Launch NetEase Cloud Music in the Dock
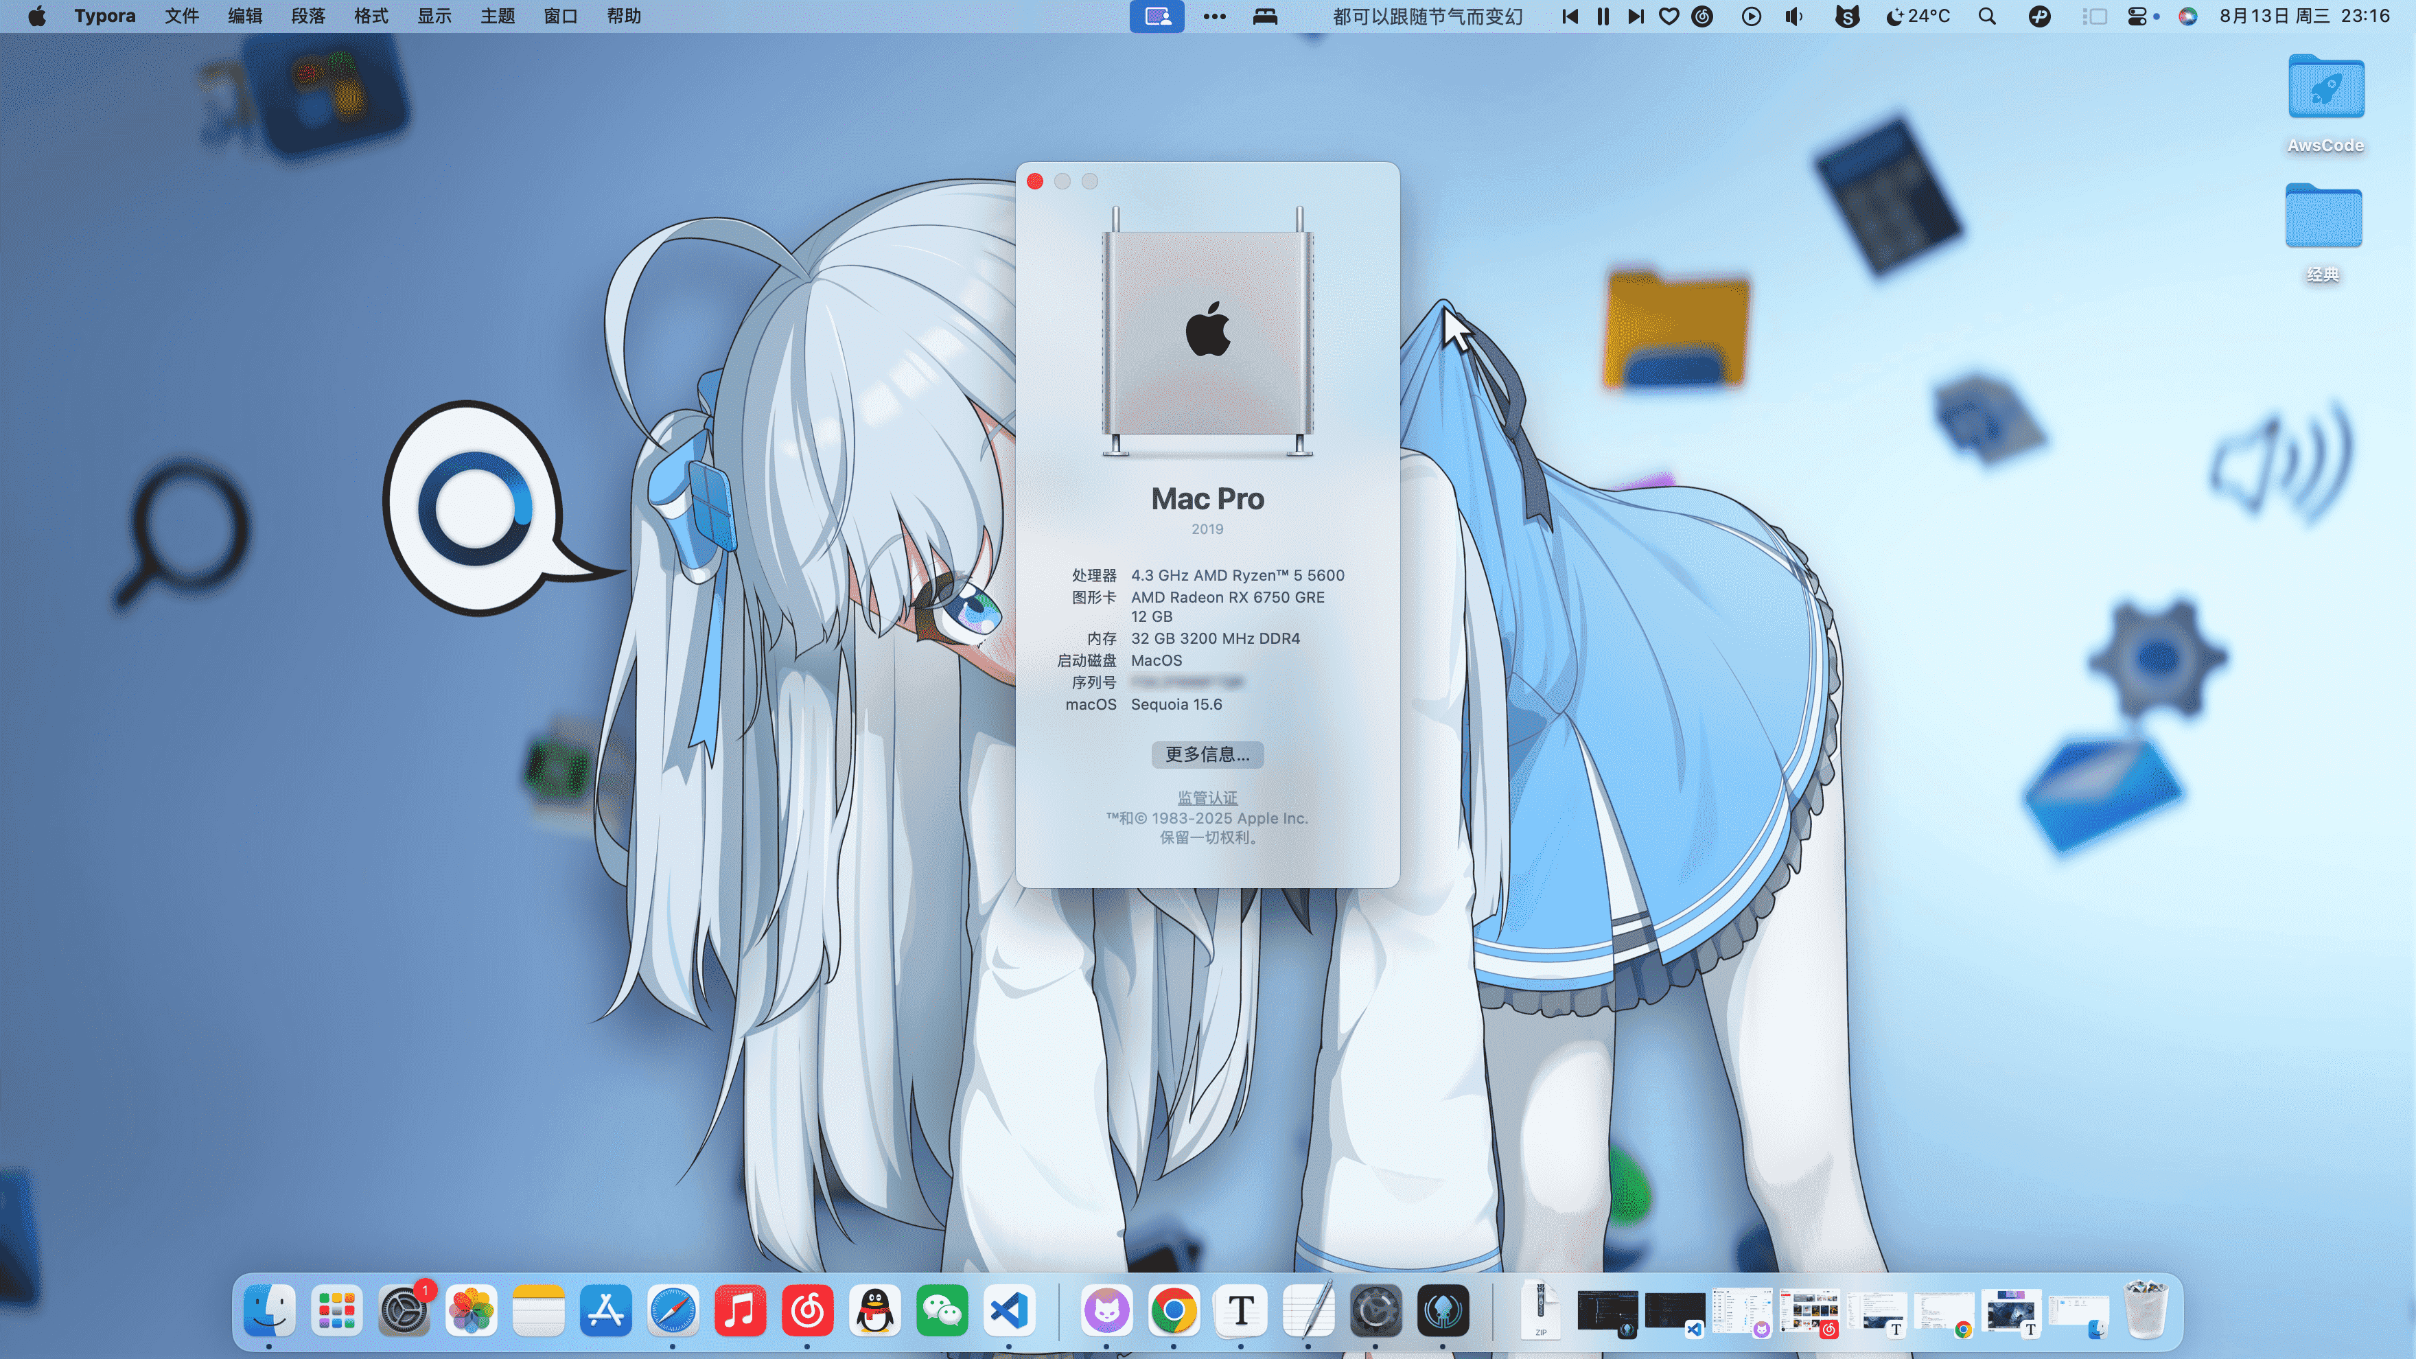This screenshot has width=2416, height=1359. (808, 1310)
